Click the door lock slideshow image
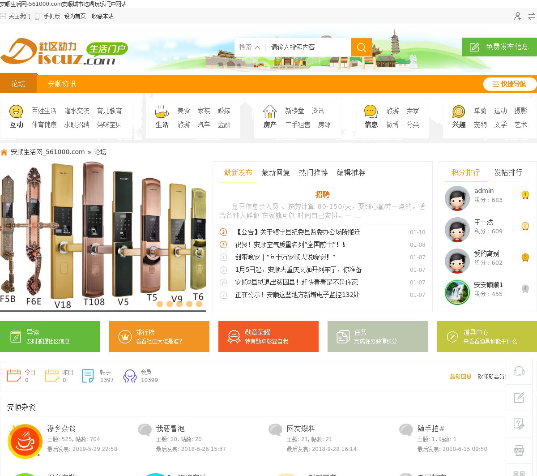This screenshot has height=476, width=537. pyautogui.click(x=103, y=236)
